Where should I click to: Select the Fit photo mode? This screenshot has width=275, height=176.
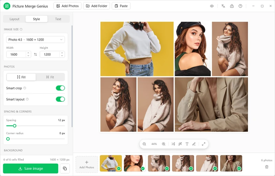click(x=50, y=77)
